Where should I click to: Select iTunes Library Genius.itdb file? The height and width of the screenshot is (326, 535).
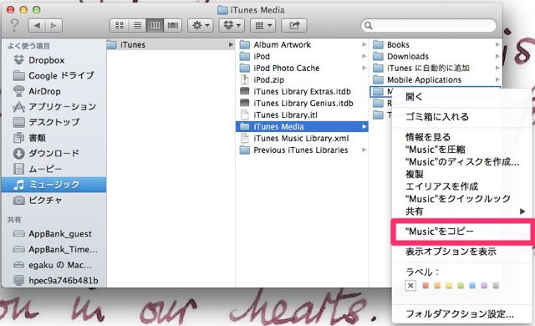(x=302, y=103)
